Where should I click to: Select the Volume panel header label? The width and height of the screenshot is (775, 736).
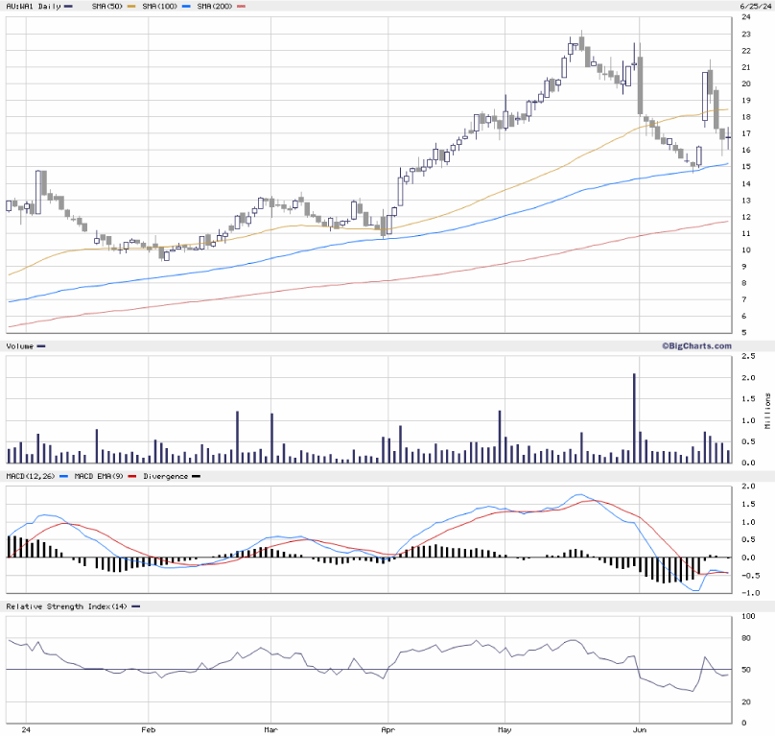click(20, 345)
